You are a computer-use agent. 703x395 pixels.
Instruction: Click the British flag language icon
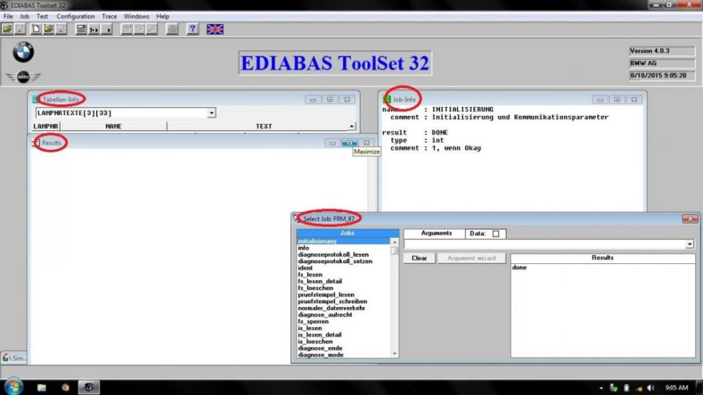tap(215, 29)
